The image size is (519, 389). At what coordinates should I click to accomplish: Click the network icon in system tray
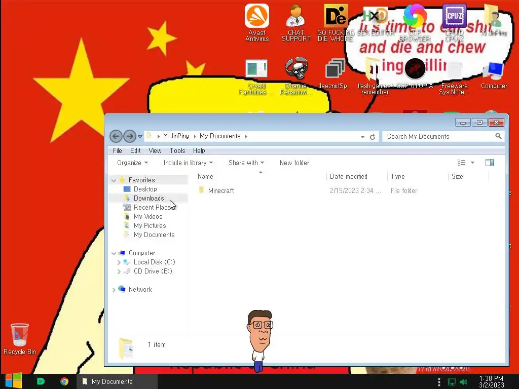point(452,382)
